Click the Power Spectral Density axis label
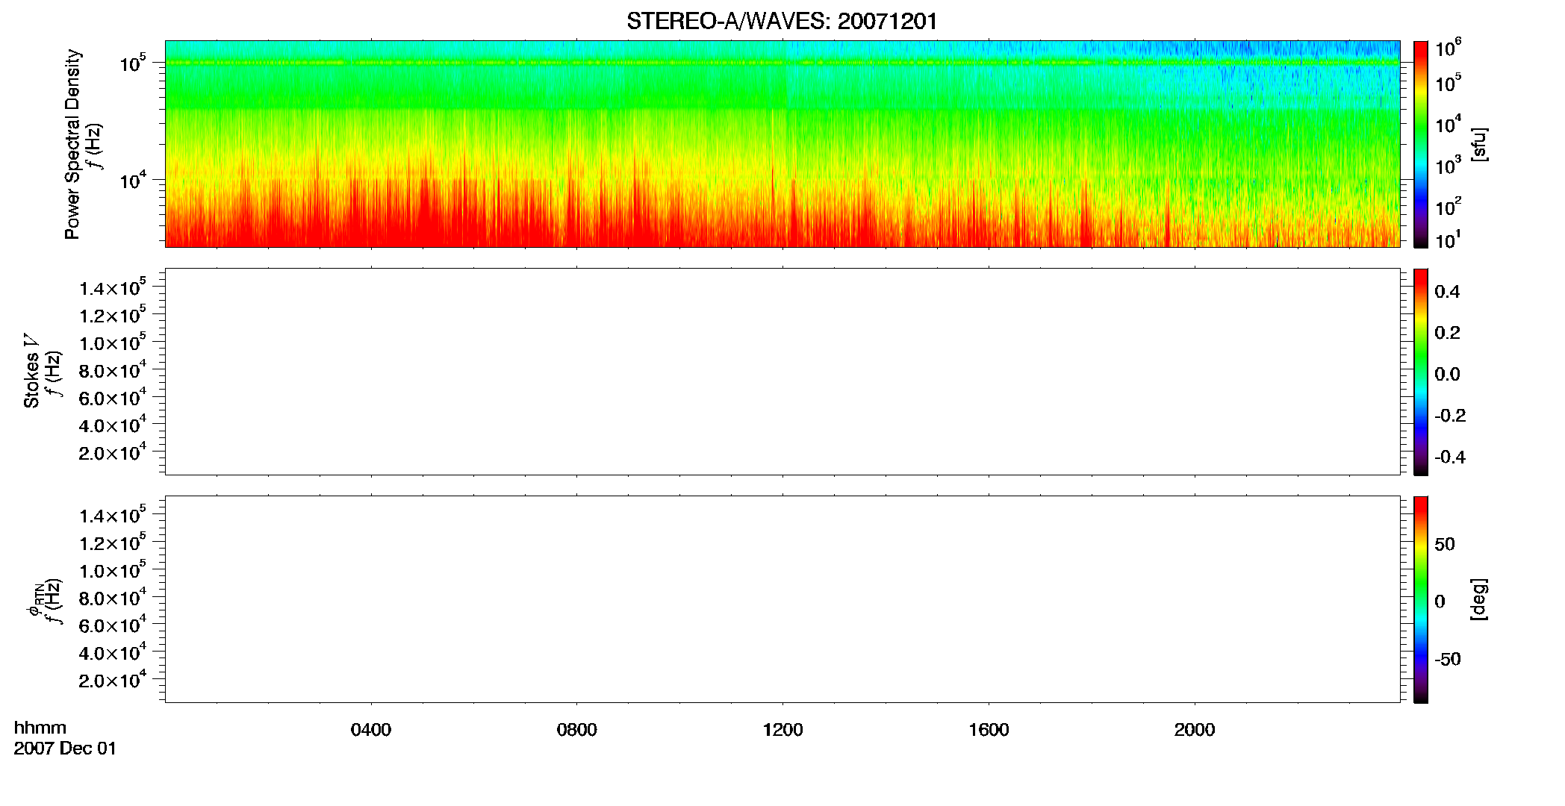 point(72,144)
